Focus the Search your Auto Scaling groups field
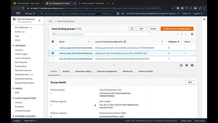The height and width of the screenshot is (123, 218). coord(101,34)
